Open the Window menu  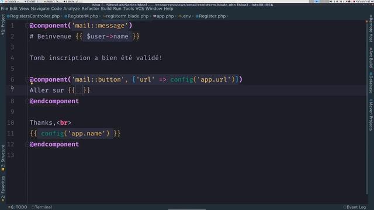(154, 9)
